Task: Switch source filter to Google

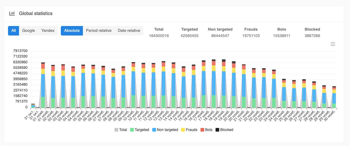Action: [x=29, y=31]
